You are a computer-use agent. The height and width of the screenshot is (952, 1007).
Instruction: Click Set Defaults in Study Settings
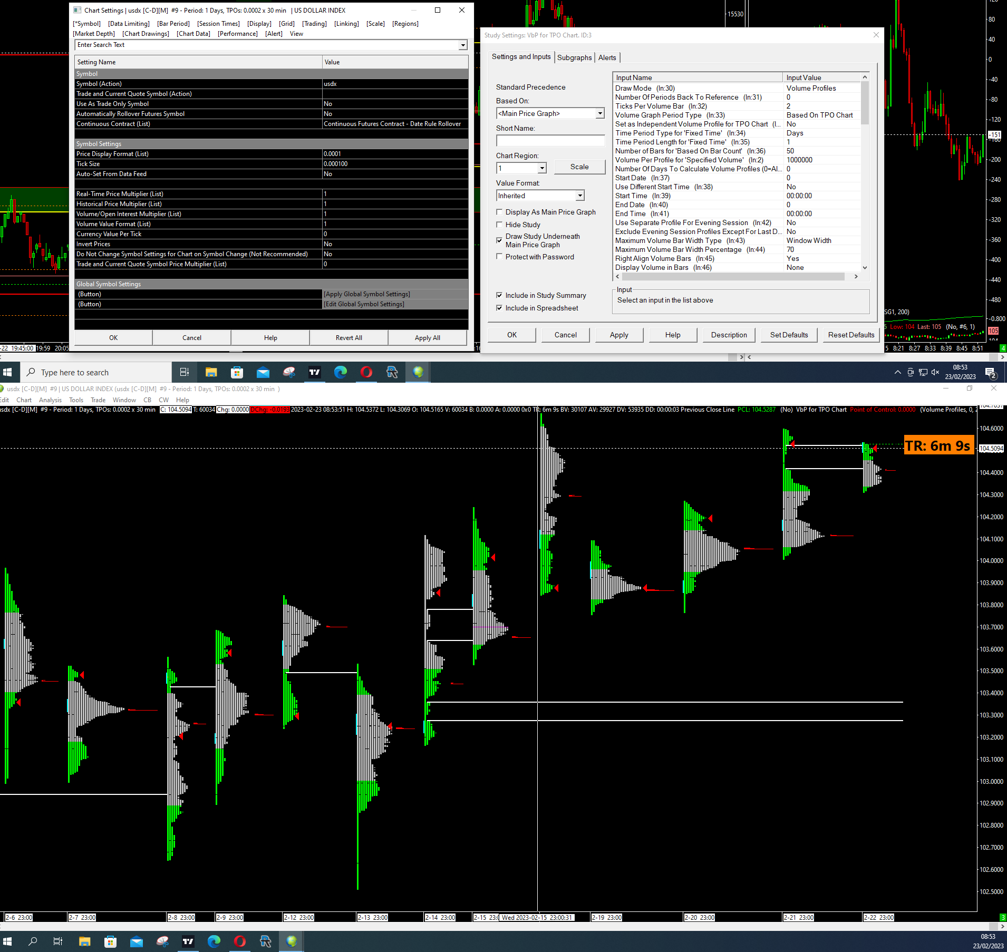[789, 335]
